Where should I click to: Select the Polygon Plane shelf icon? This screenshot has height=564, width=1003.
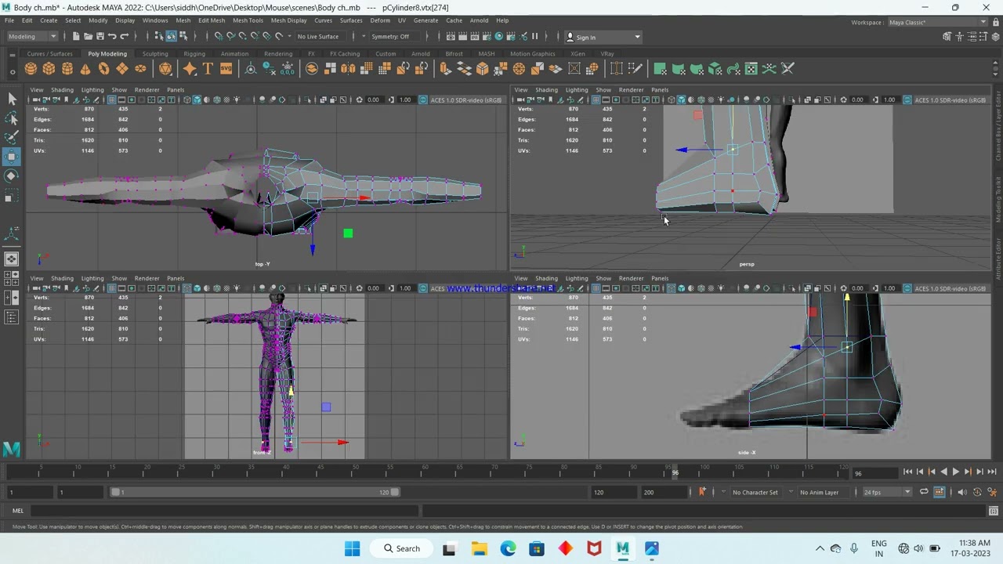[x=121, y=69]
